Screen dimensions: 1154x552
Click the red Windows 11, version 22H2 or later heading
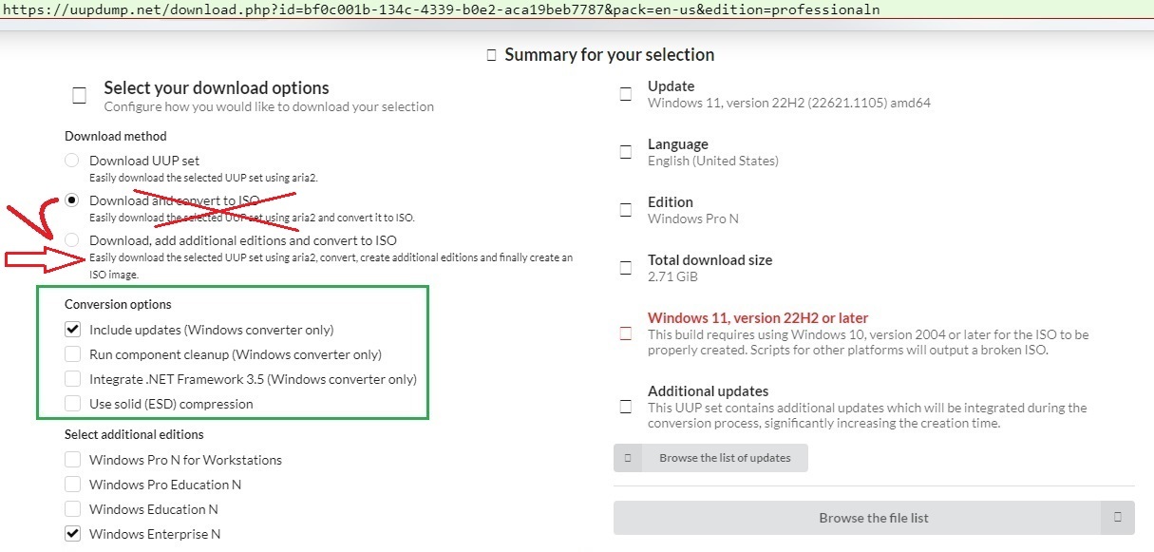coord(758,318)
